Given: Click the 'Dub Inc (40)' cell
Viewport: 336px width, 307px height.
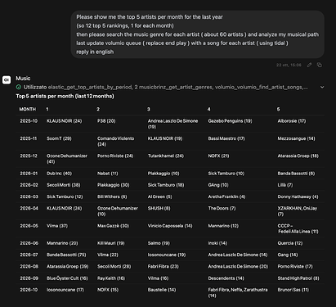Looking at the screenshot, I should click(59, 174).
